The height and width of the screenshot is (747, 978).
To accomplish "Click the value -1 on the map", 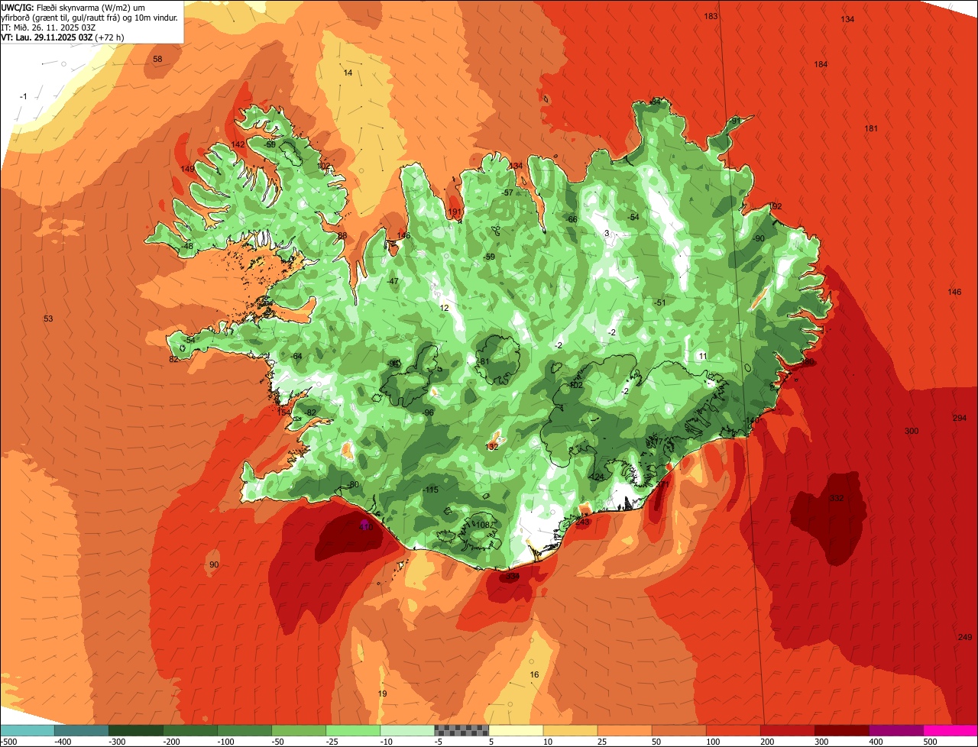I will [x=23, y=96].
